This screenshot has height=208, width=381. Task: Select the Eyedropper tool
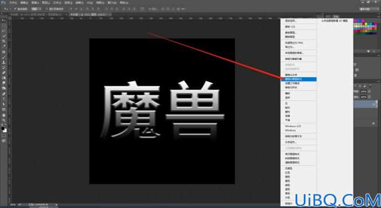click(x=4, y=46)
